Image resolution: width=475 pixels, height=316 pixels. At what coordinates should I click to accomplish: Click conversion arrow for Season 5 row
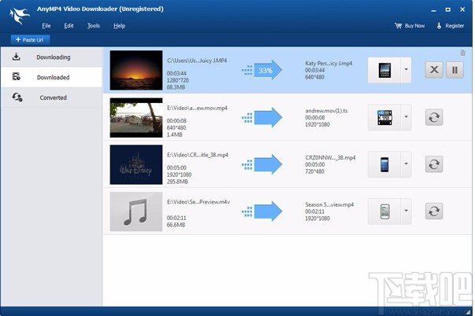pos(262,211)
